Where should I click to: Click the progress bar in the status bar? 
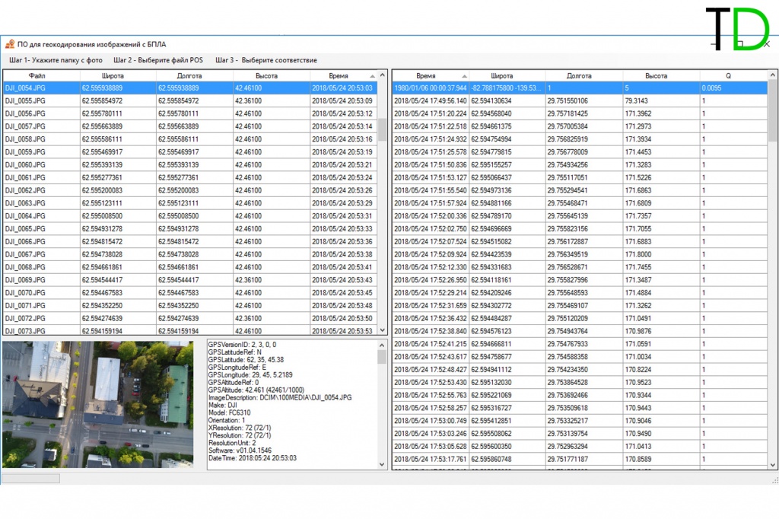coord(30,479)
